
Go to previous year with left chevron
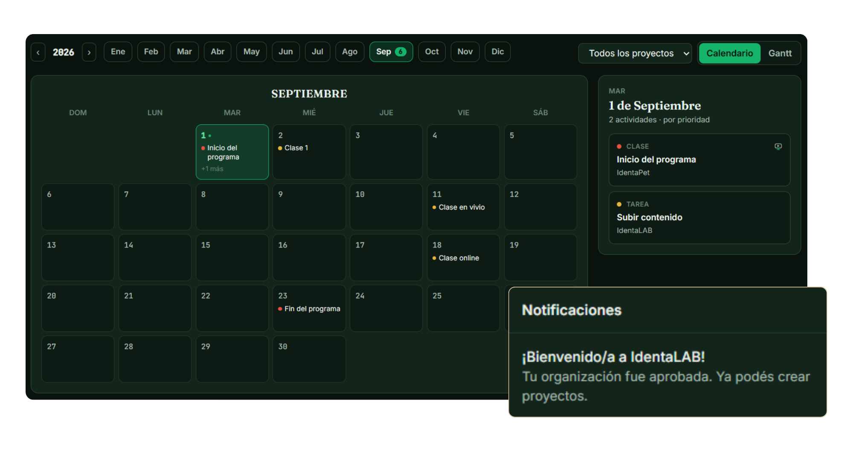click(x=38, y=52)
